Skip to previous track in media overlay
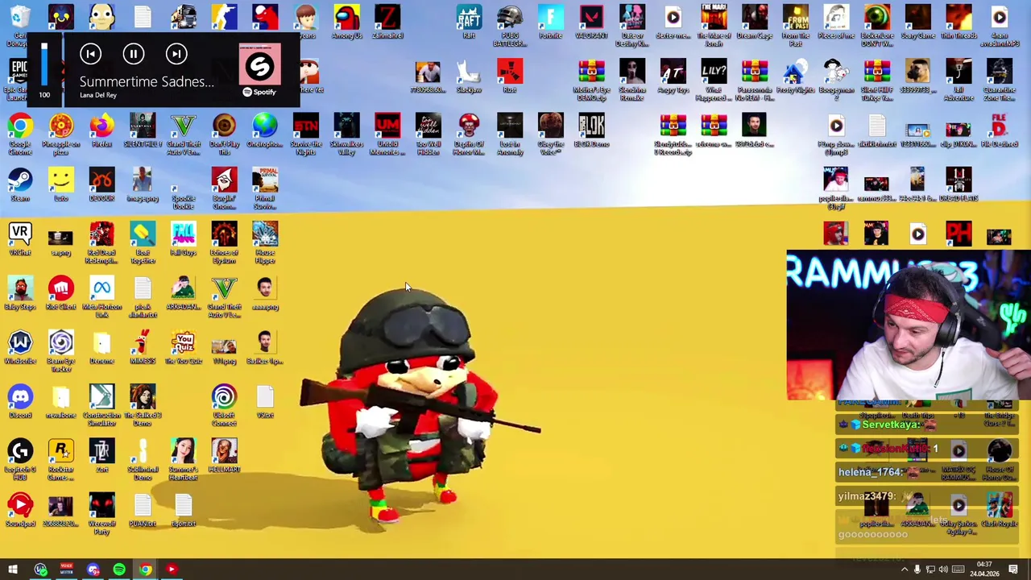 91,54
